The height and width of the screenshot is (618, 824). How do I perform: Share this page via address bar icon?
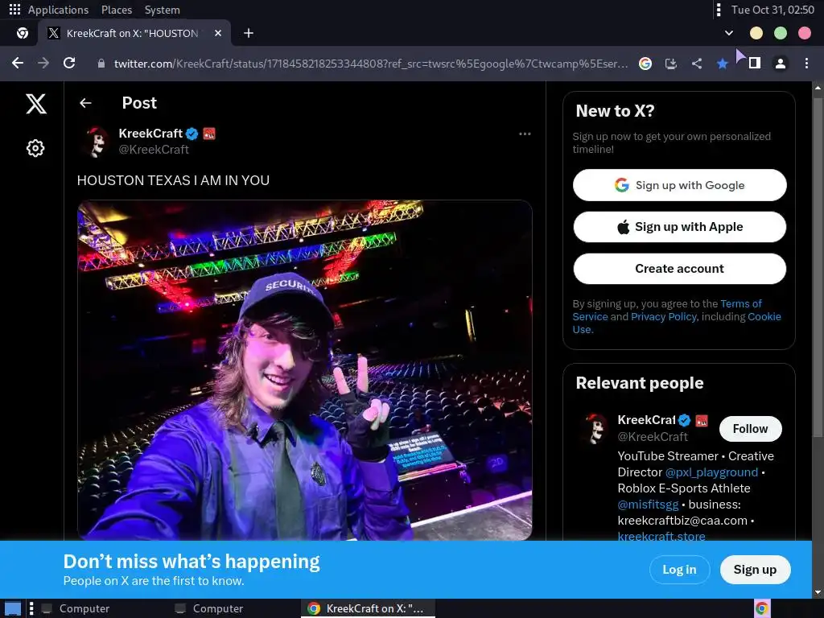pos(697,64)
